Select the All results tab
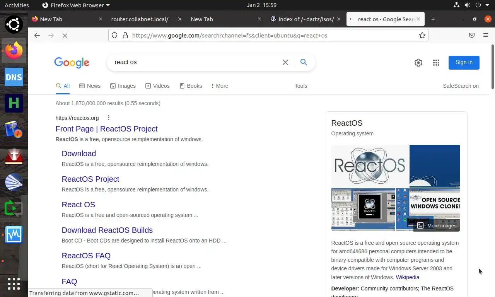 pyautogui.click(x=63, y=86)
